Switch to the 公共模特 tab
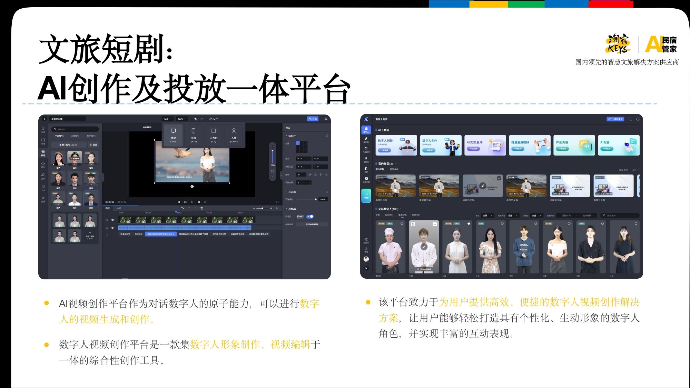Screen dimensions: 690x388 click(x=75, y=136)
